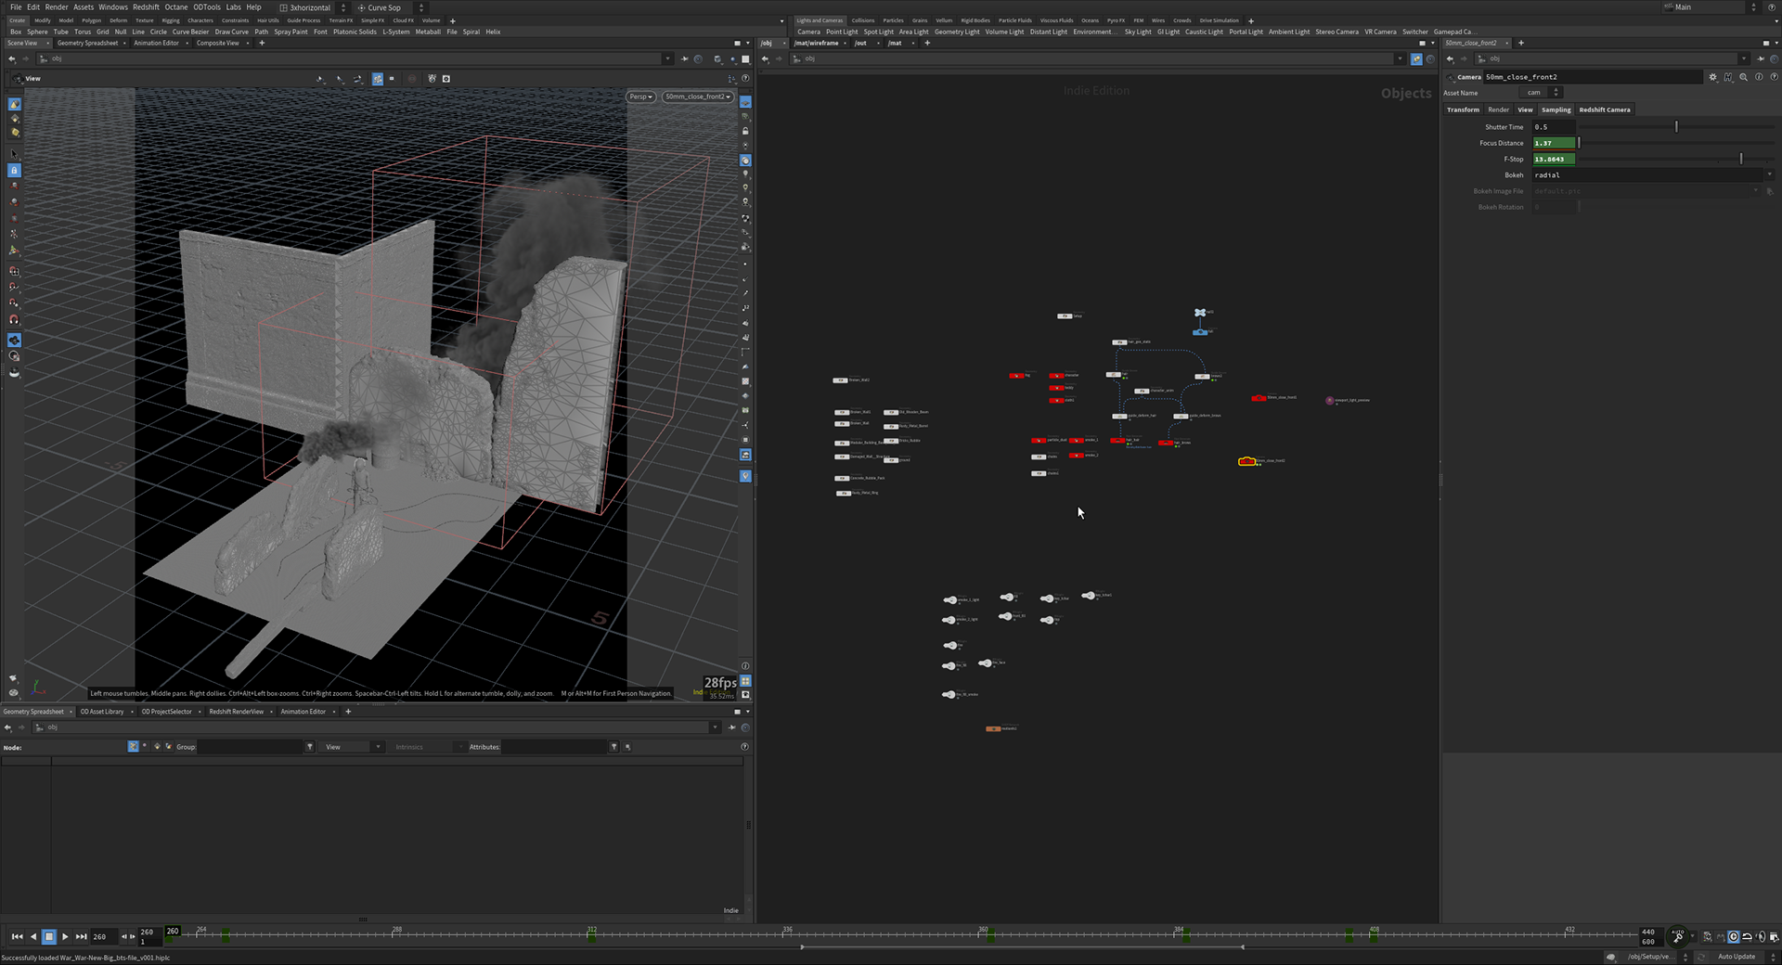Click the geometry spreadsheet points mode icon
The image size is (1782, 965).
coord(133,746)
